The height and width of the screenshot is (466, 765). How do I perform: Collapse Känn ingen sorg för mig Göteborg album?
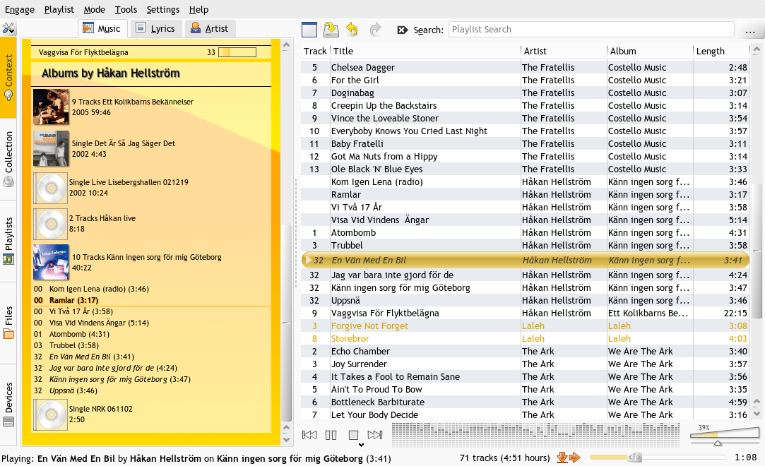(x=146, y=262)
